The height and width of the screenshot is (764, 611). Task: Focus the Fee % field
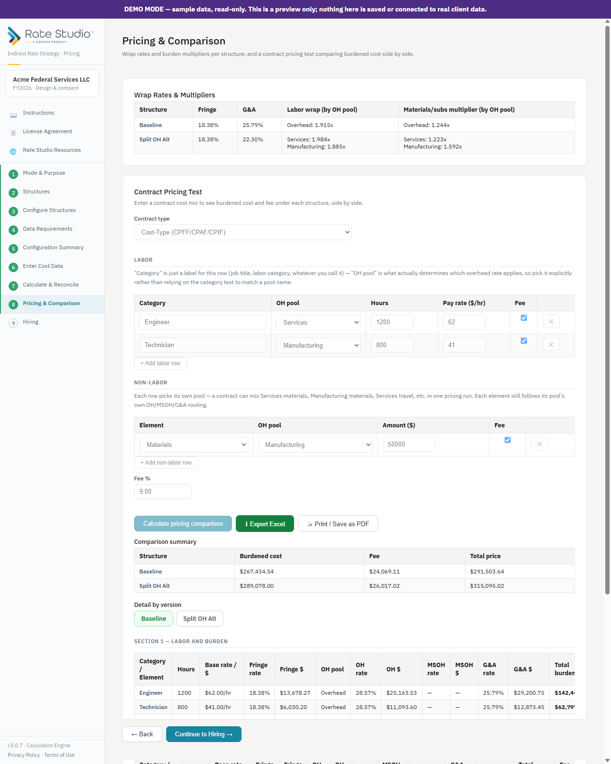(x=163, y=492)
